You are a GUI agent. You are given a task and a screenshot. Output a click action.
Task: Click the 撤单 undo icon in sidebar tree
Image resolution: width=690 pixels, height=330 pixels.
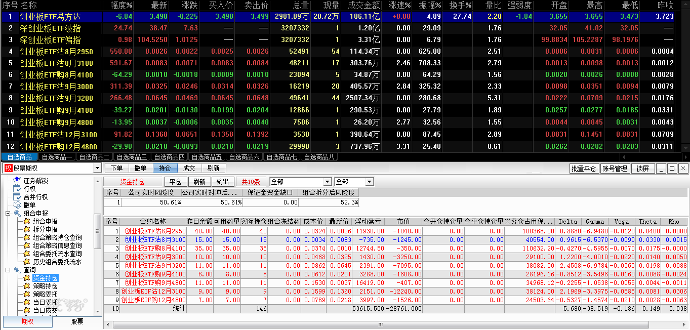17,205
